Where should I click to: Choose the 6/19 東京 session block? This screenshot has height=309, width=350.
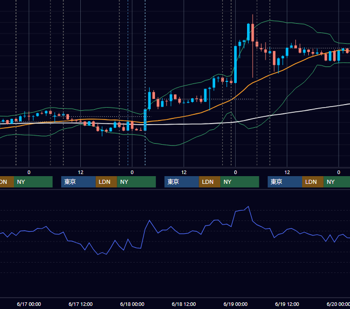(285, 182)
